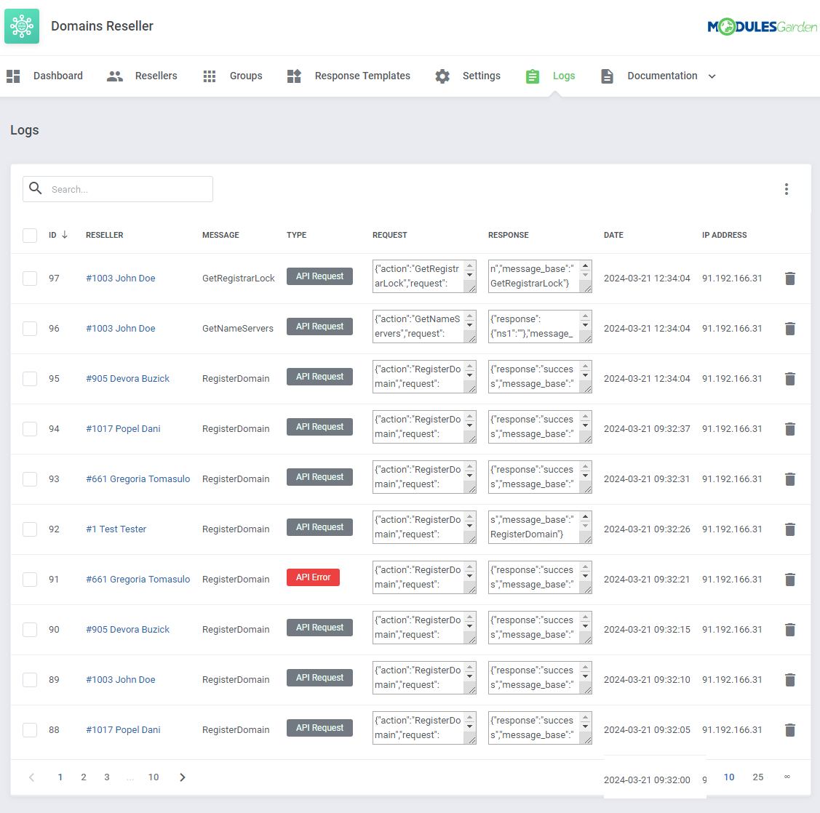Screen dimensions: 820x813
Task: Check the box for log 97
Action: coord(30,278)
